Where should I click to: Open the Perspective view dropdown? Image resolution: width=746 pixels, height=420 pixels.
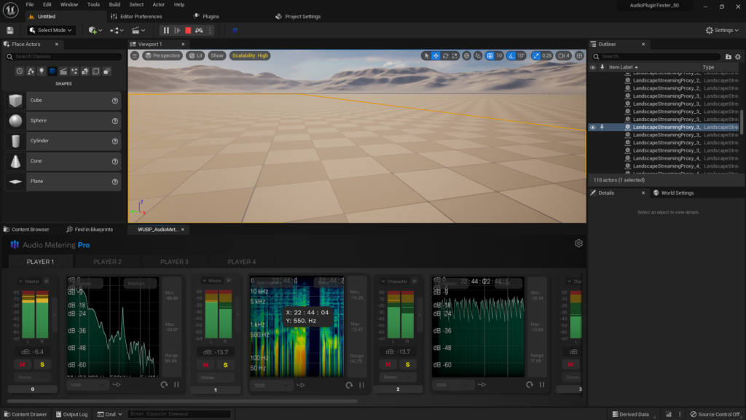(x=162, y=55)
